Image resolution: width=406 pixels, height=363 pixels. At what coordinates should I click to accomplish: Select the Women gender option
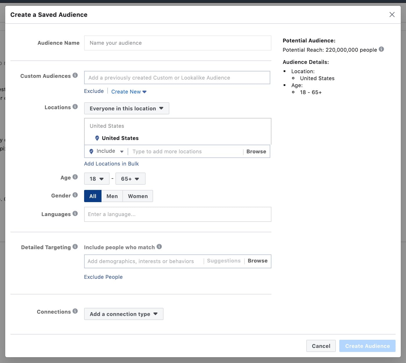[x=138, y=196]
